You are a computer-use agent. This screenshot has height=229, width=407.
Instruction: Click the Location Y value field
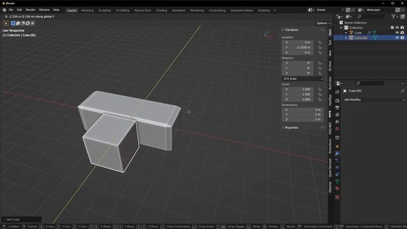point(298,48)
